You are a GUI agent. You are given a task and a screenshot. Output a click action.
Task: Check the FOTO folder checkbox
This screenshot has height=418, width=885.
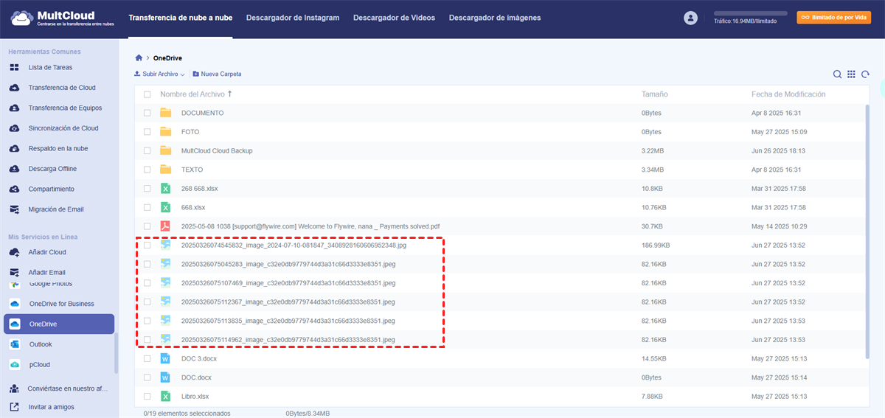click(147, 132)
